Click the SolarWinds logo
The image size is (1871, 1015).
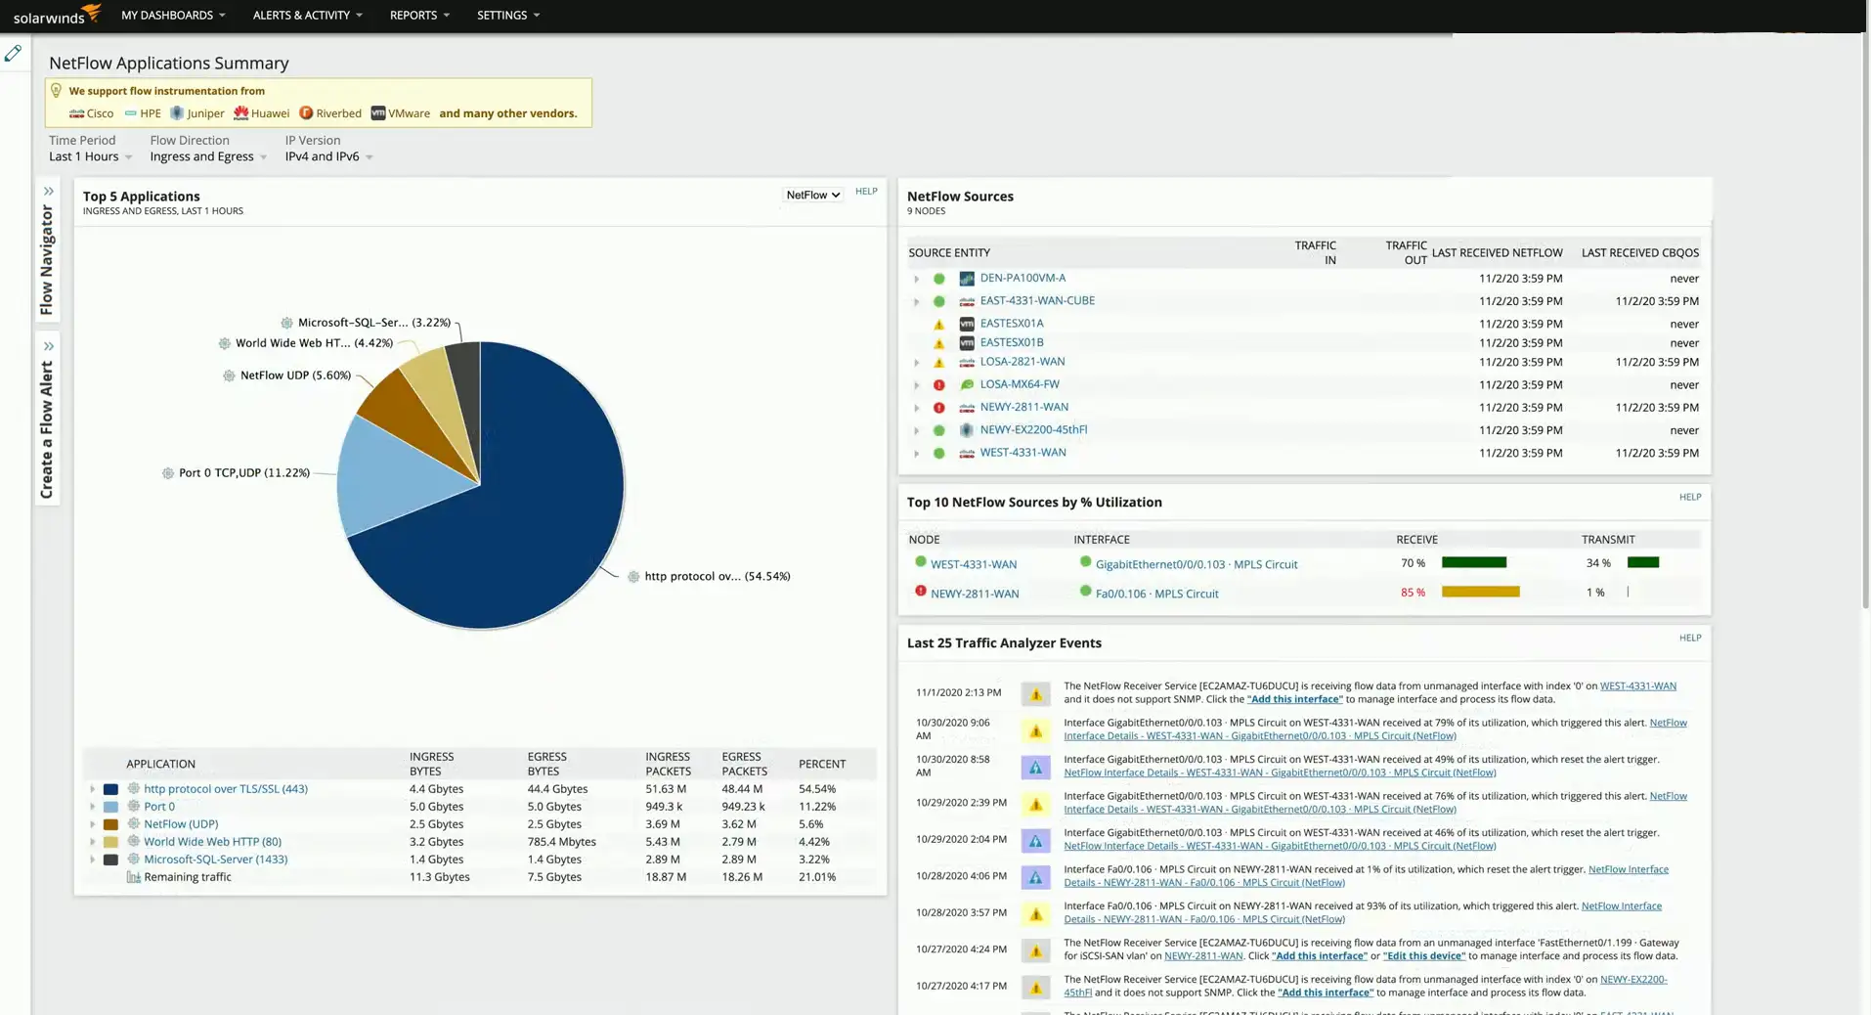pos(57,15)
